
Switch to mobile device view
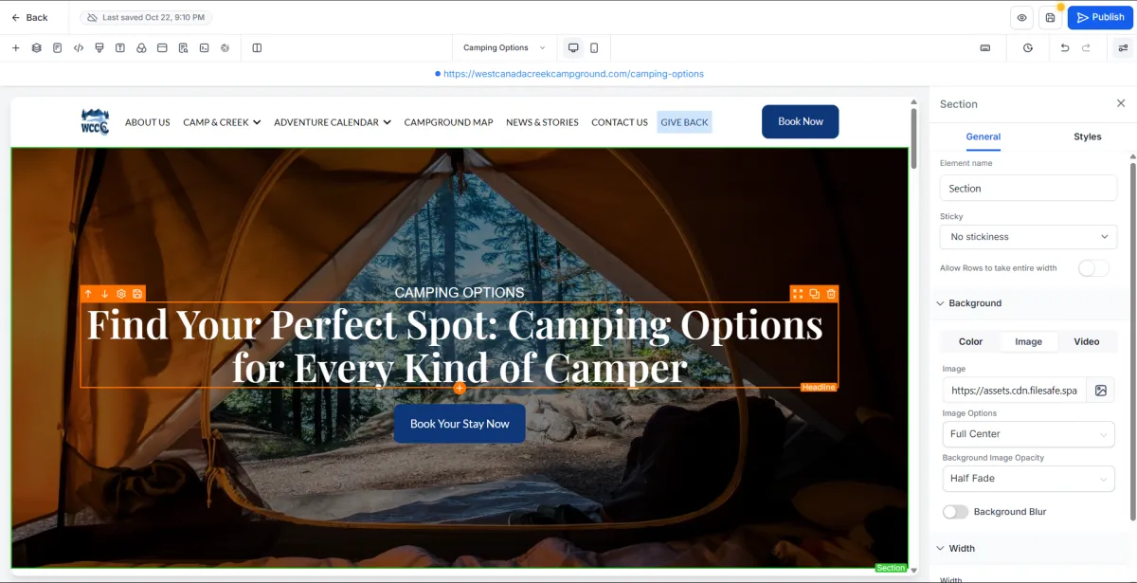pyautogui.click(x=594, y=47)
